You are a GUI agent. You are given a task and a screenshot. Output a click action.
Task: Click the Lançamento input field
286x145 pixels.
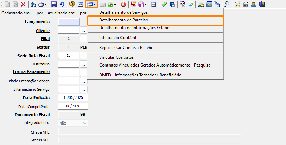pyautogui.click(x=69, y=22)
